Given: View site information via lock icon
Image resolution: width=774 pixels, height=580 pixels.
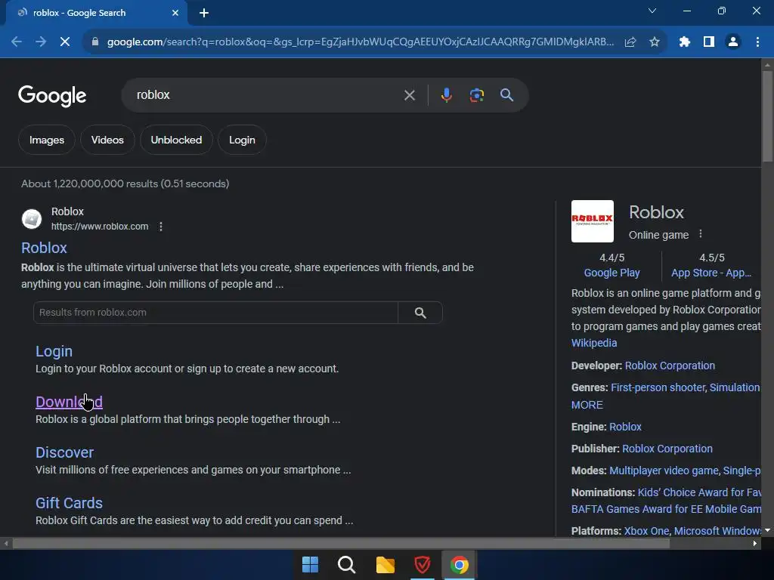Looking at the screenshot, I should (95, 42).
